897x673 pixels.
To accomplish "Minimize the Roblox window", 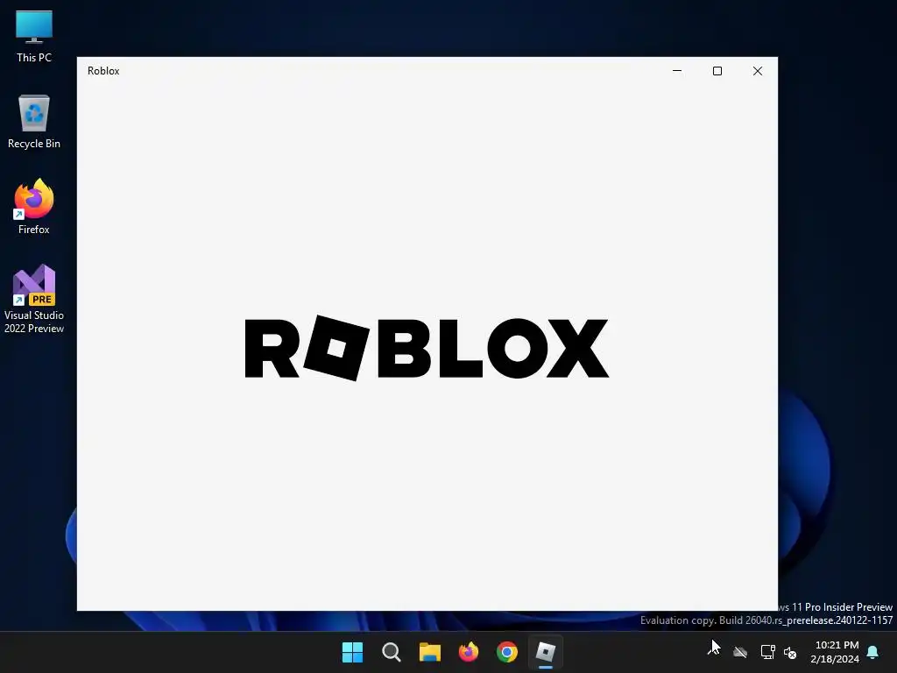I will click(677, 71).
